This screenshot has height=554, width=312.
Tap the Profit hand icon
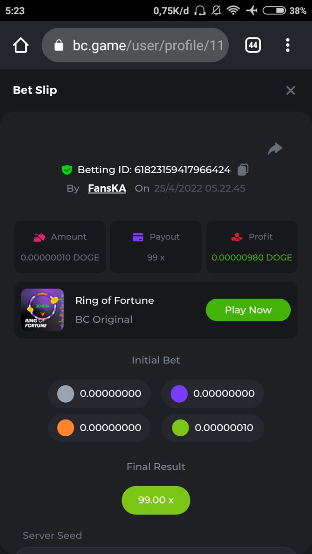pos(237,237)
